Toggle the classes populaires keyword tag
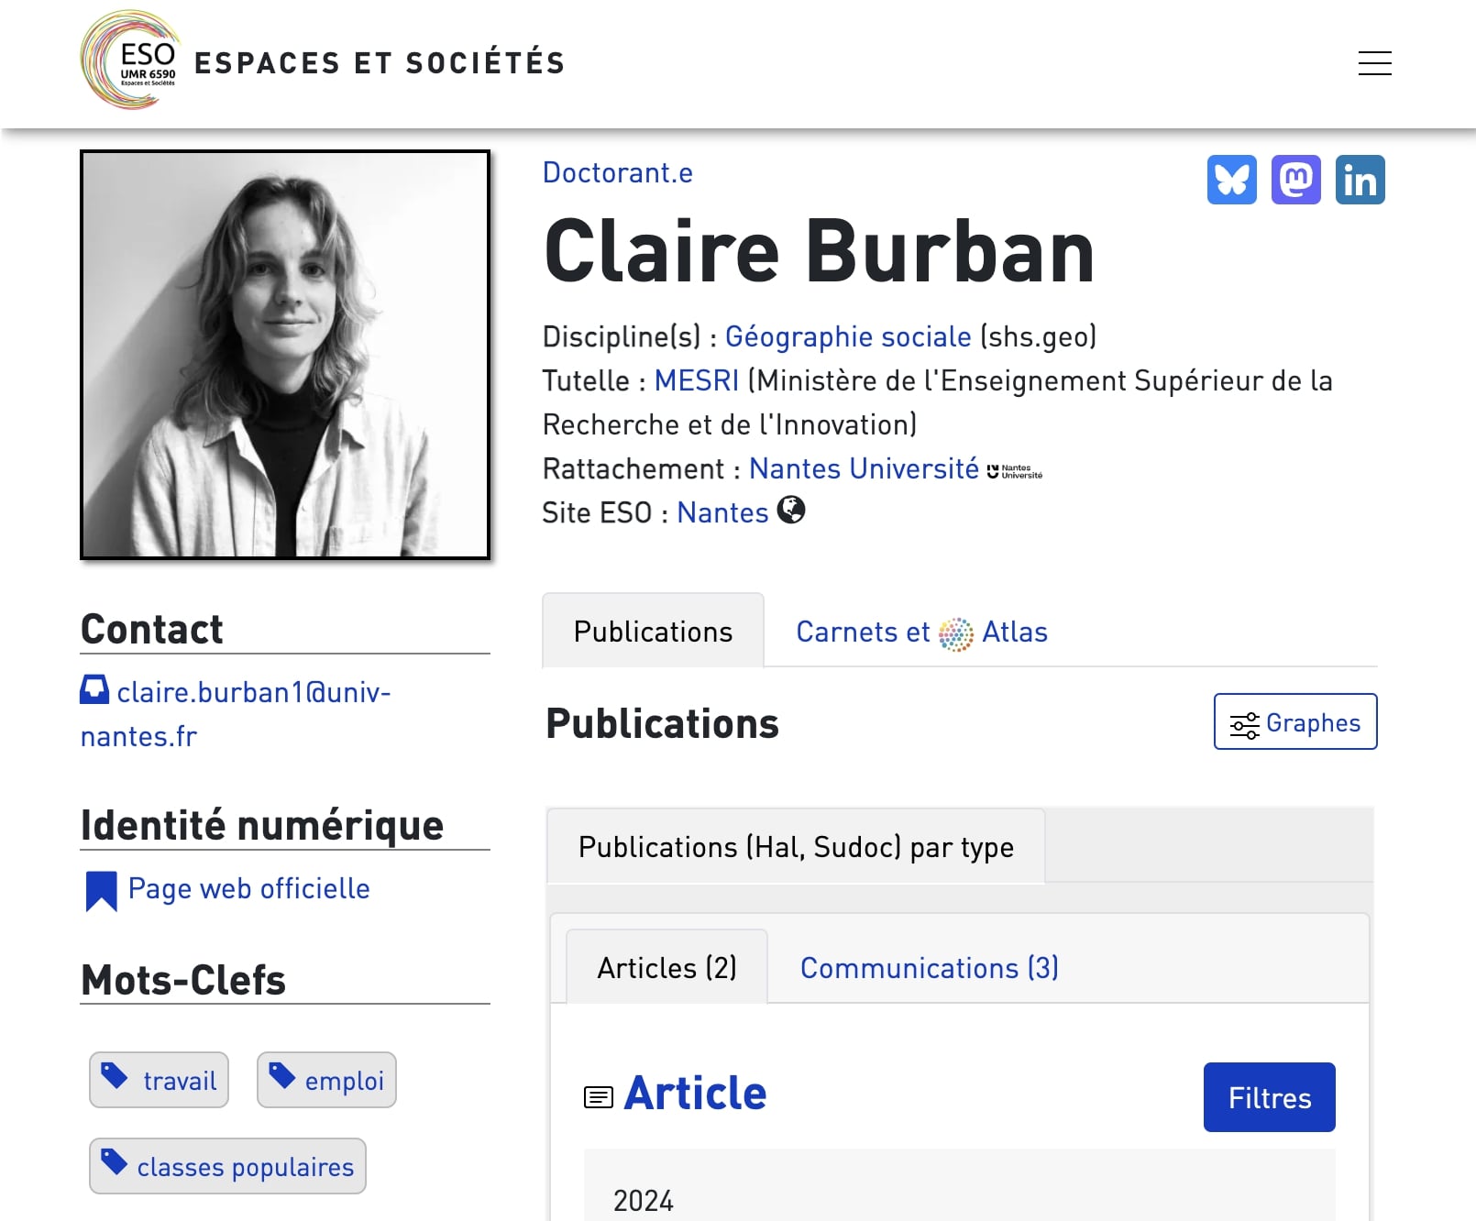The image size is (1476, 1221). click(226, 1166)
